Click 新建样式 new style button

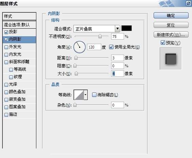pyautogui.click(x=171, y=35)
